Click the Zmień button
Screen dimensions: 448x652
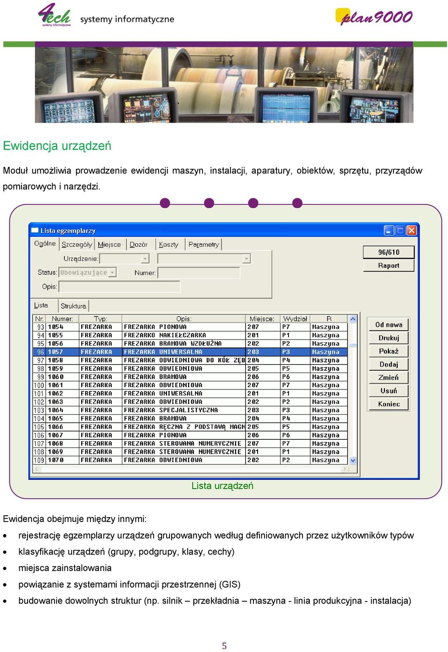(389, 377)
